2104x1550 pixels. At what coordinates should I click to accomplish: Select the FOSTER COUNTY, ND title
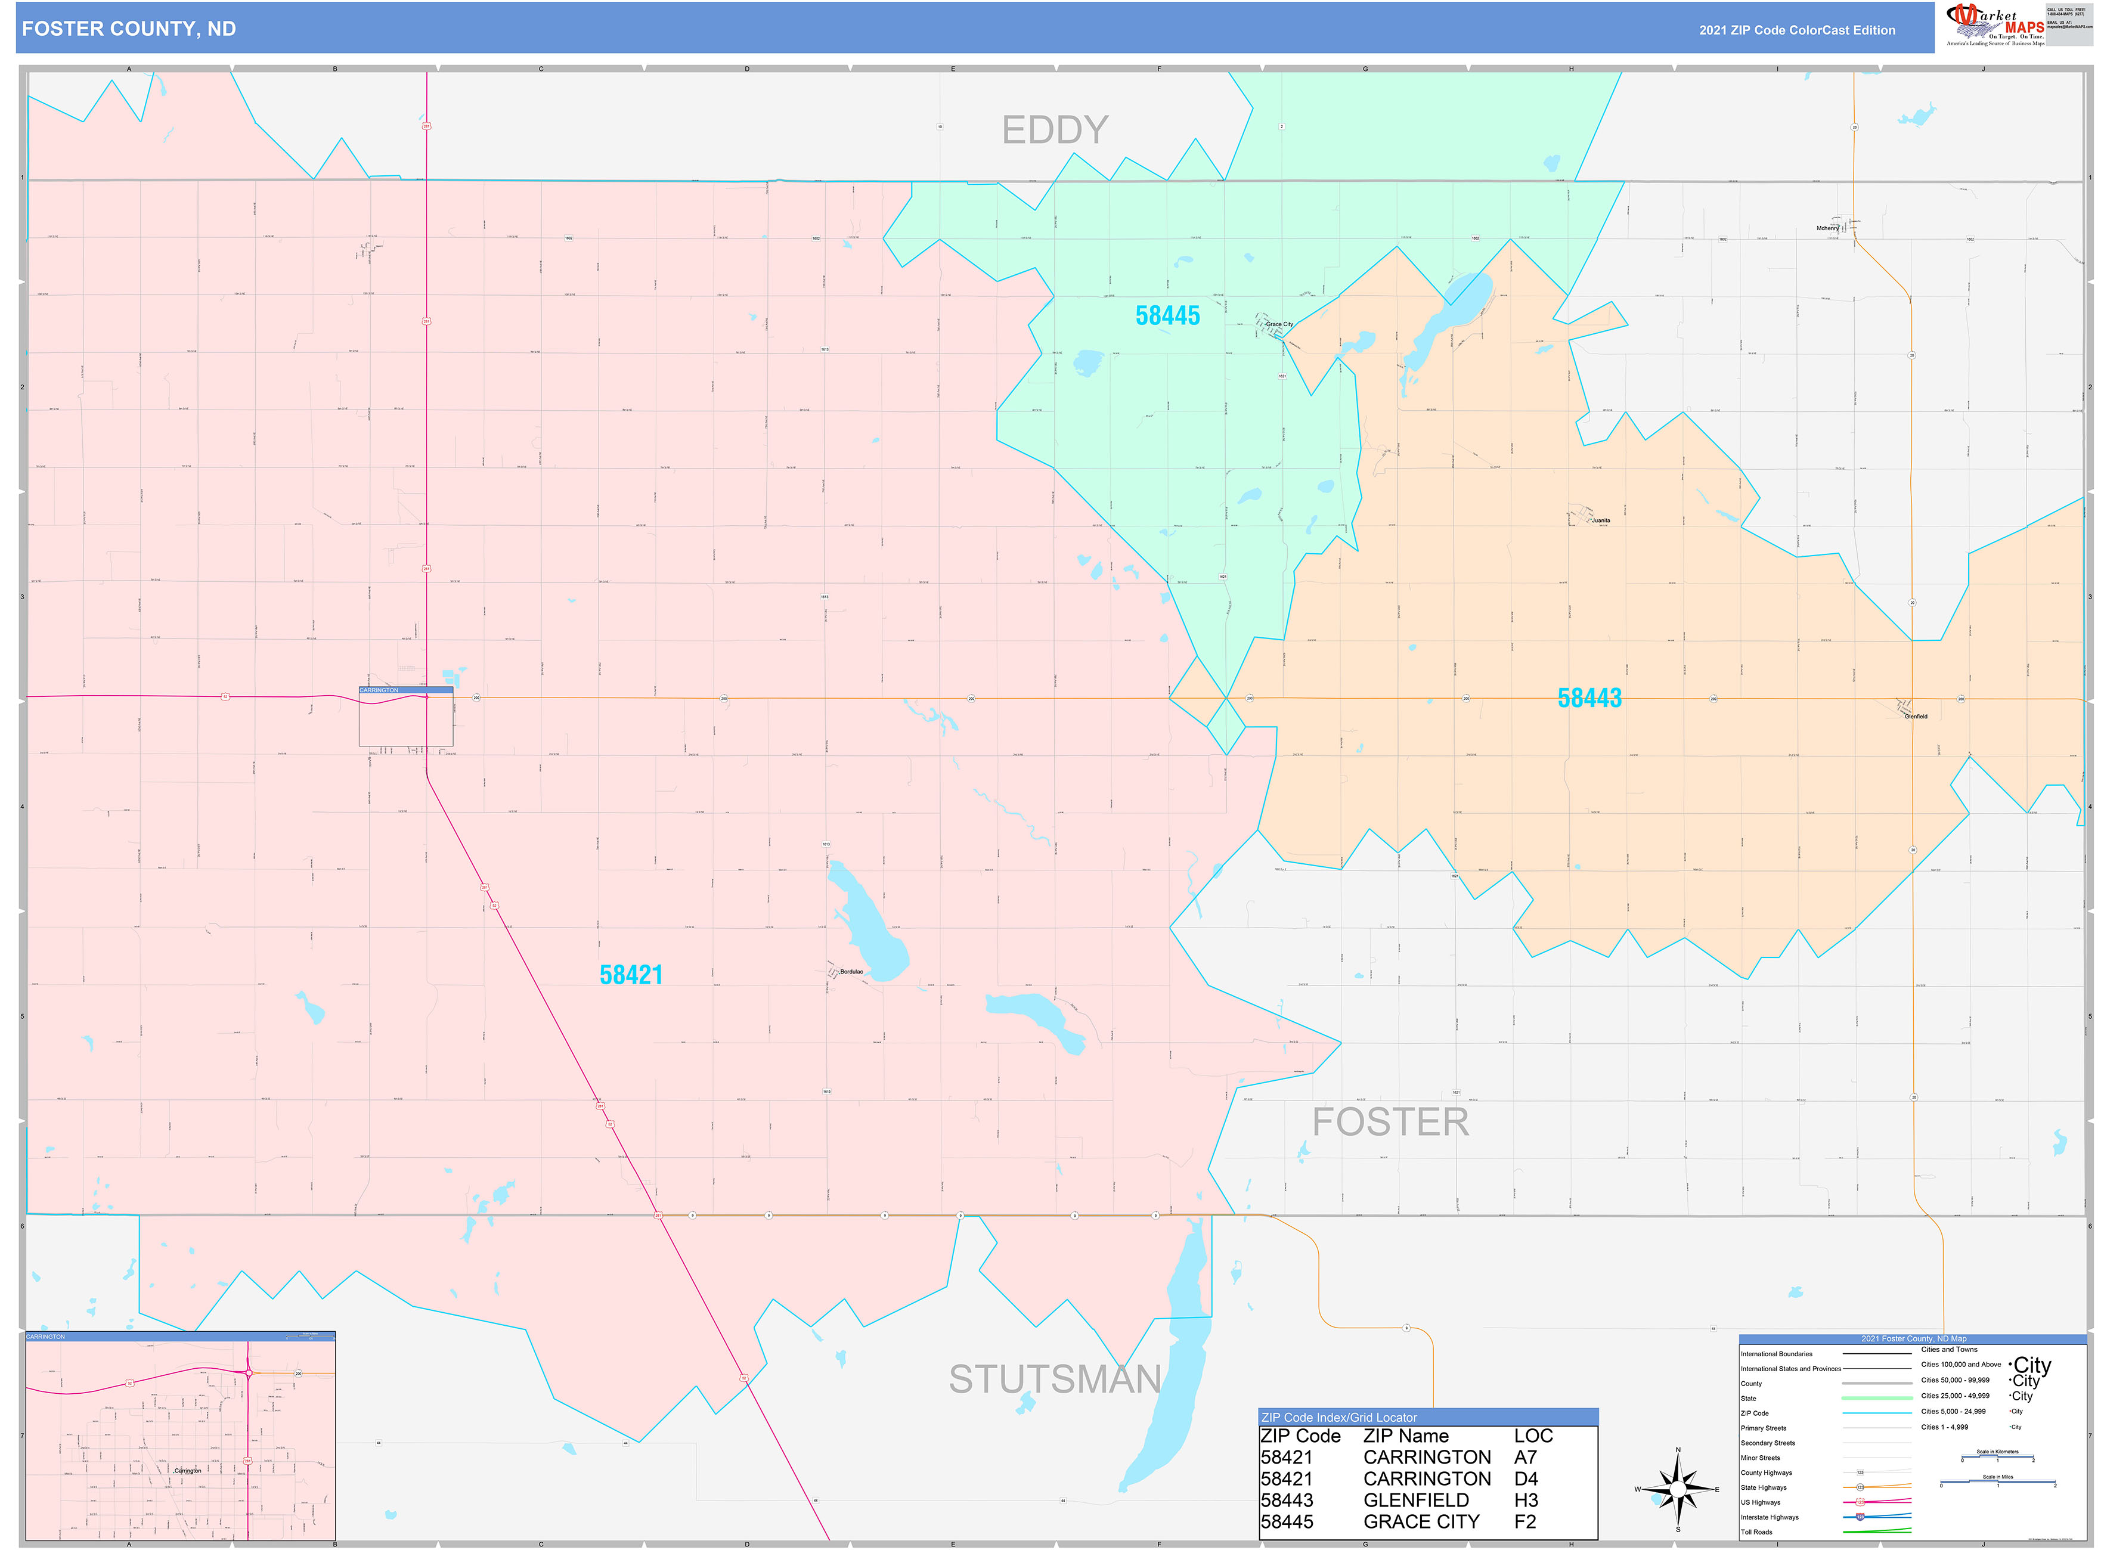pos(129,29)
